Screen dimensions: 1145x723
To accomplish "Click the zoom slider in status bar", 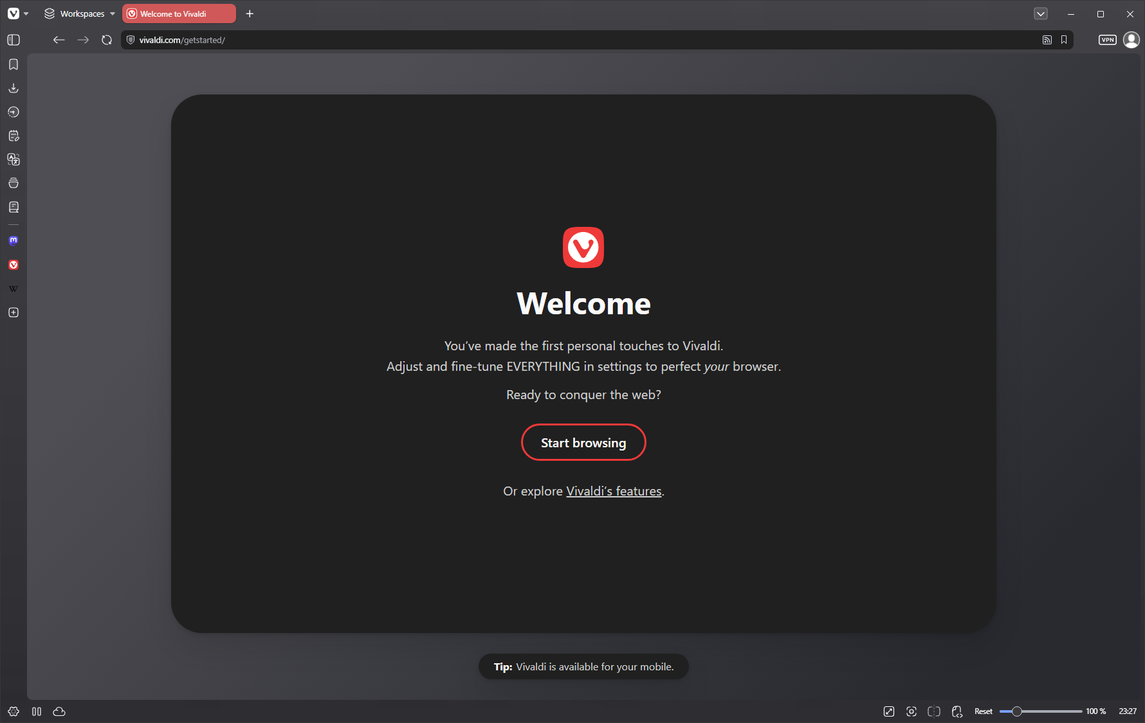I will pyautogui.click(x=1041, y=711).
